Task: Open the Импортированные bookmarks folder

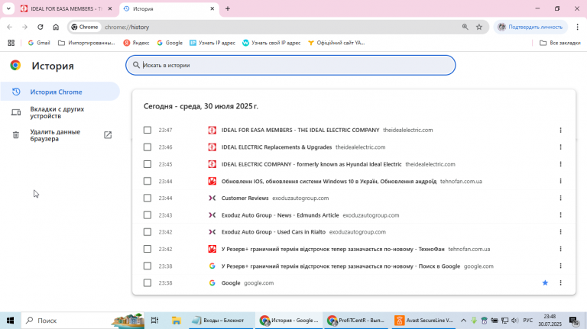Action: click(x=86, y=43)
